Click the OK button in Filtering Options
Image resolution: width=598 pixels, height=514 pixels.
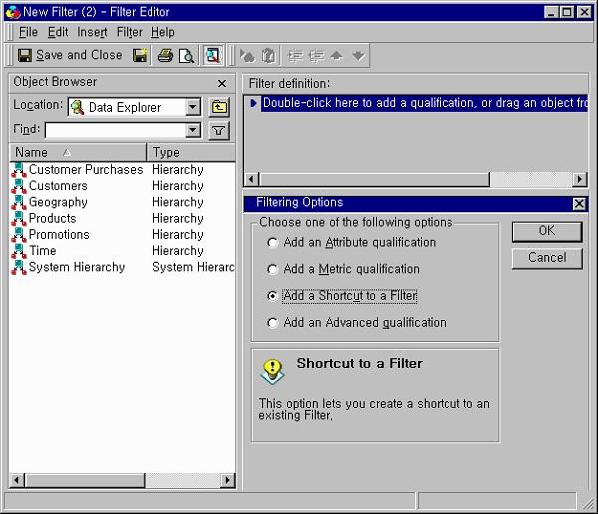pos(547,231)
